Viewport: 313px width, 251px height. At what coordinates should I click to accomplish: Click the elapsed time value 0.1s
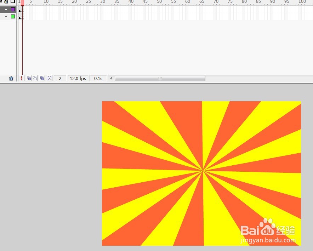tap(98, 78)
